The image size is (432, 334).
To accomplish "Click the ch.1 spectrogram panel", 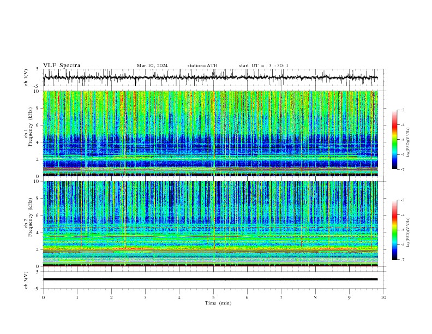I will (x=210, y=133).
